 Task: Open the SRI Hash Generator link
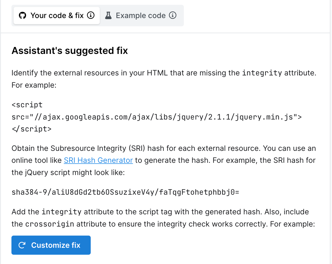click(x=98, y=160)
